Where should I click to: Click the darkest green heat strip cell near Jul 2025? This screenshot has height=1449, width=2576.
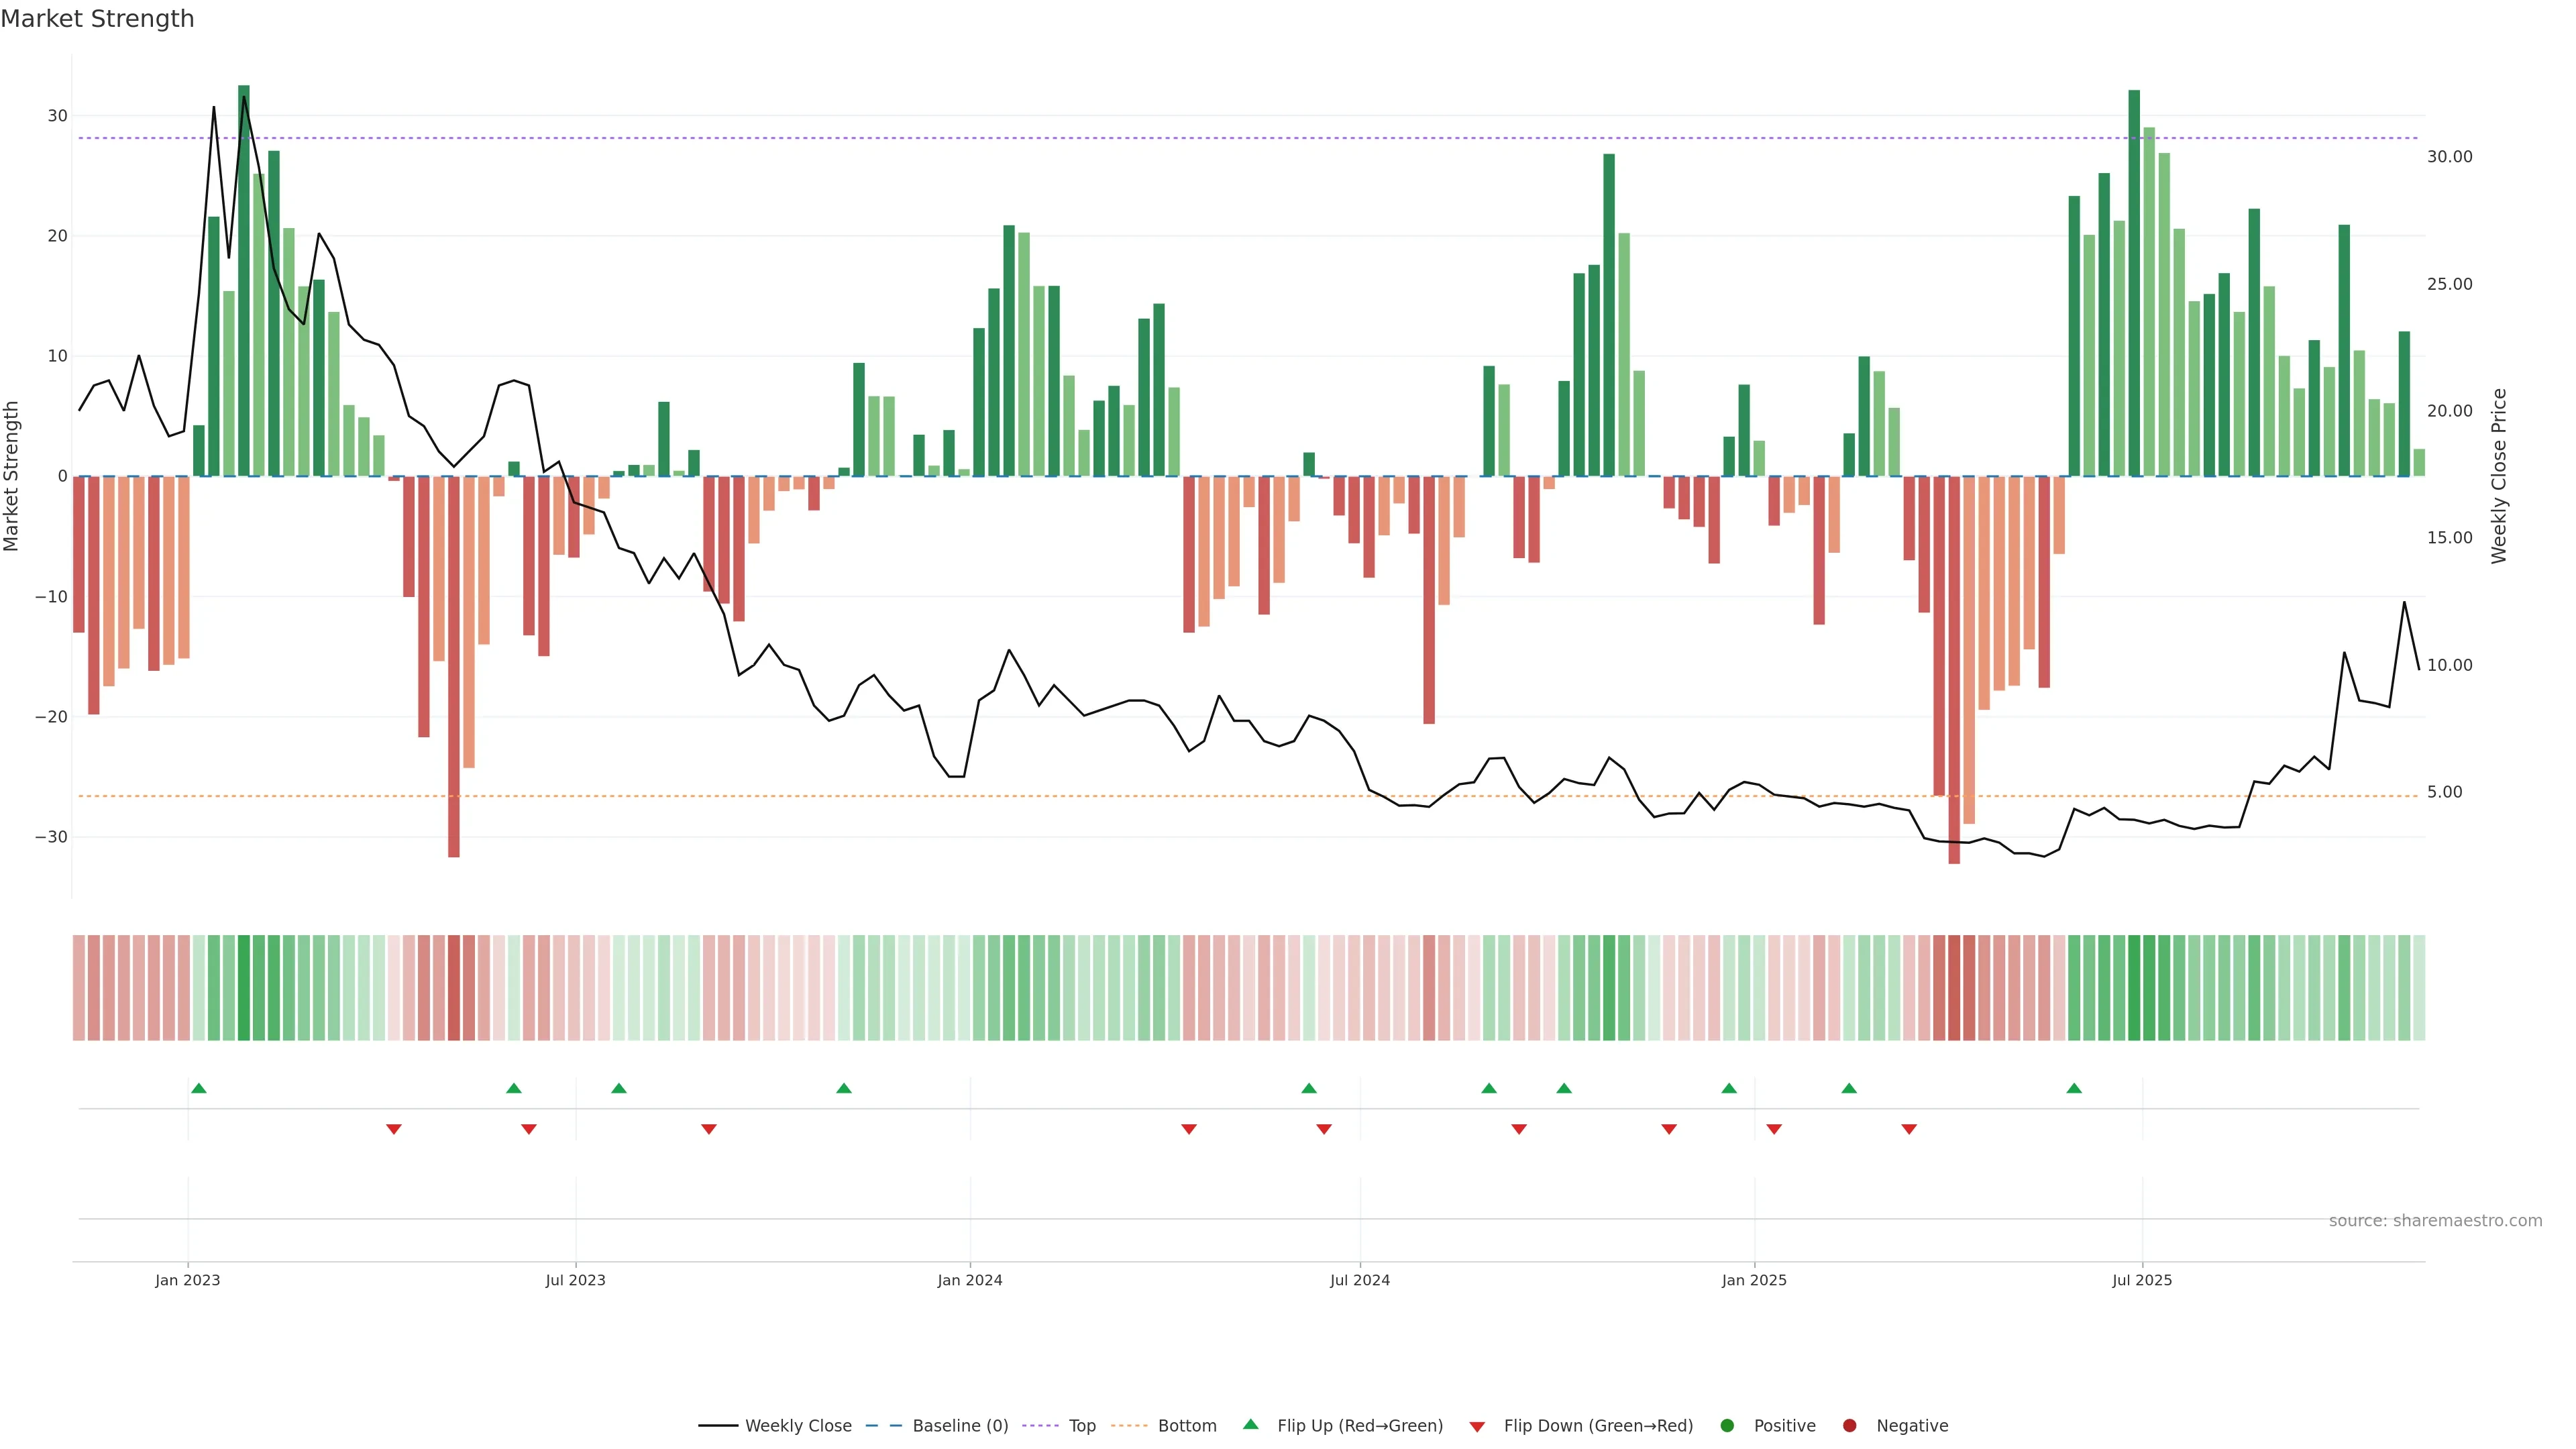(x=2134, y=988)
